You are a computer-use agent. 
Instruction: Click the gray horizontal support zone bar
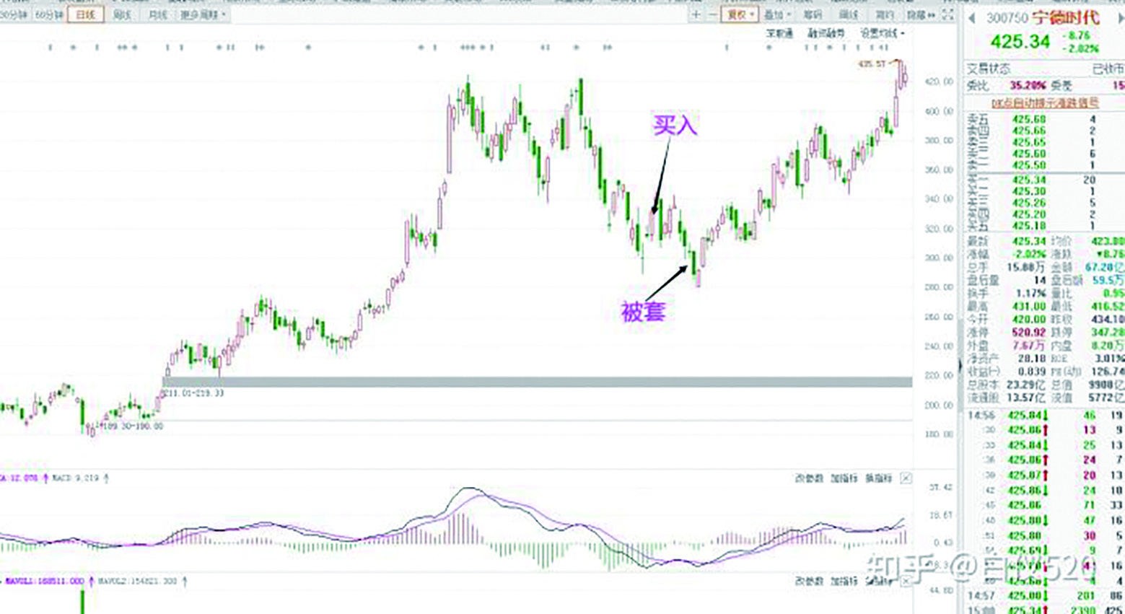click(537, 382)
